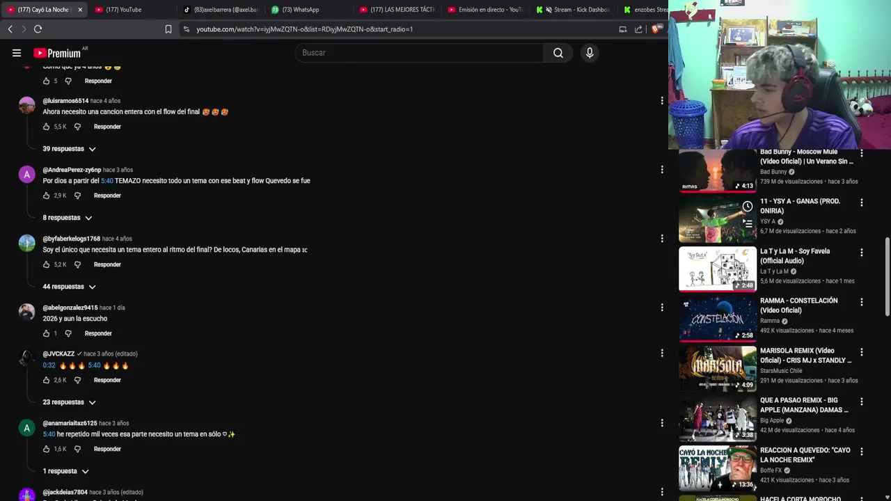
Task: Click Responder under @byfaberkelogs1768 comment
Action: [107, 264]
